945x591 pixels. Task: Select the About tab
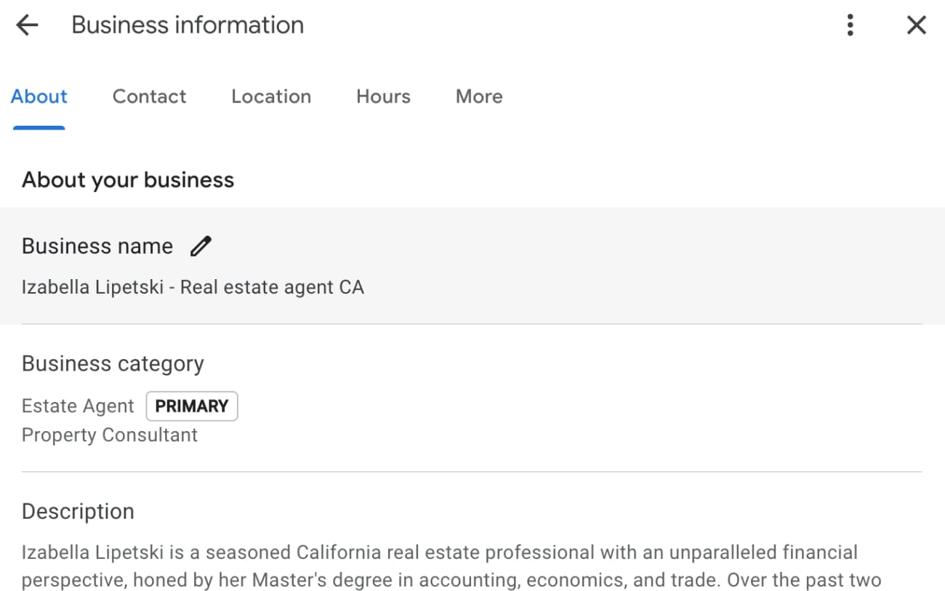click(39, 97)
